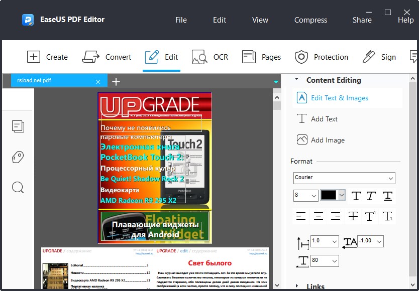Open page thumbnails in left sidebar

tap(18, 126)
